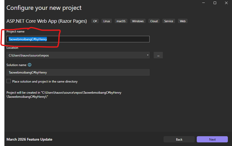Open the folder browse dialog with the ... button
Viewport: 232px width, 146px height.
tap(158, 55)
